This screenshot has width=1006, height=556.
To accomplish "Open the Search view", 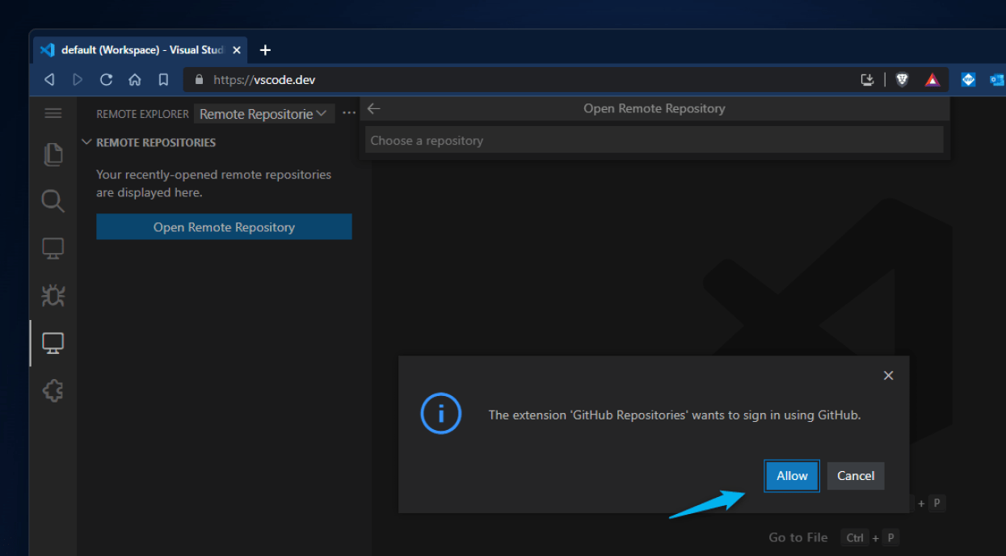I will click(53, 200).
